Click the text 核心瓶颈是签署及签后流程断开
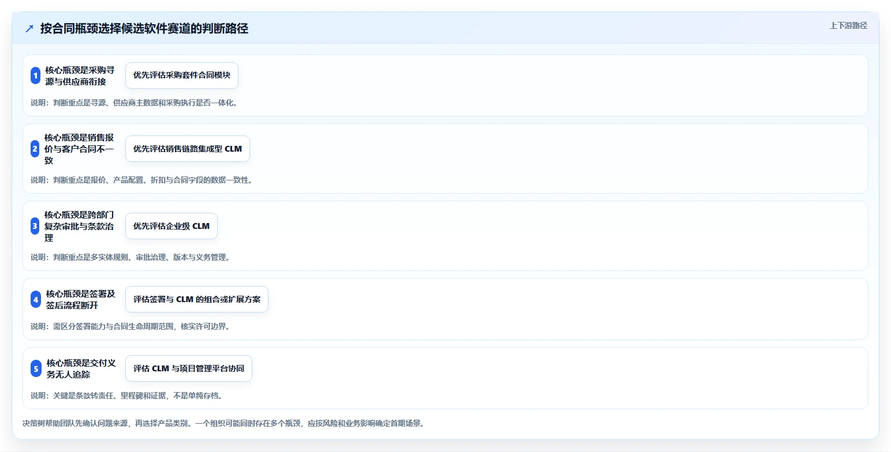The width and height of the screenshot is (891, 452). coord(81,299)
